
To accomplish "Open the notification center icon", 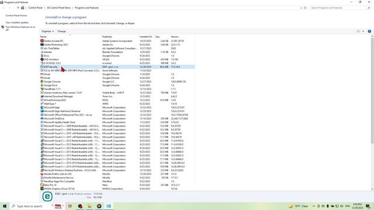I will [x=368, y=206].
